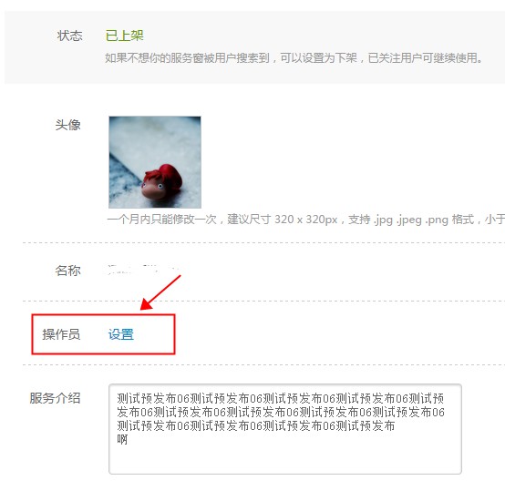The height and width of the screenshot is (491, 505).
Task: Place cursor after 啊 in description box
Action: [129, 439]
